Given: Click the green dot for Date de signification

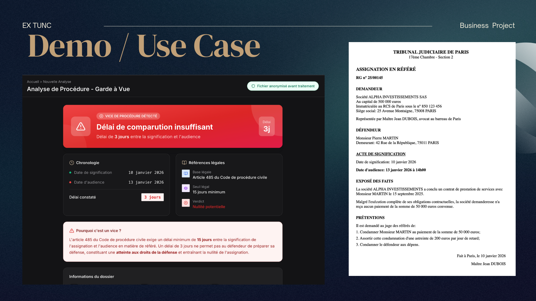Looking at the screenshot, I should (x=70, y=173).
